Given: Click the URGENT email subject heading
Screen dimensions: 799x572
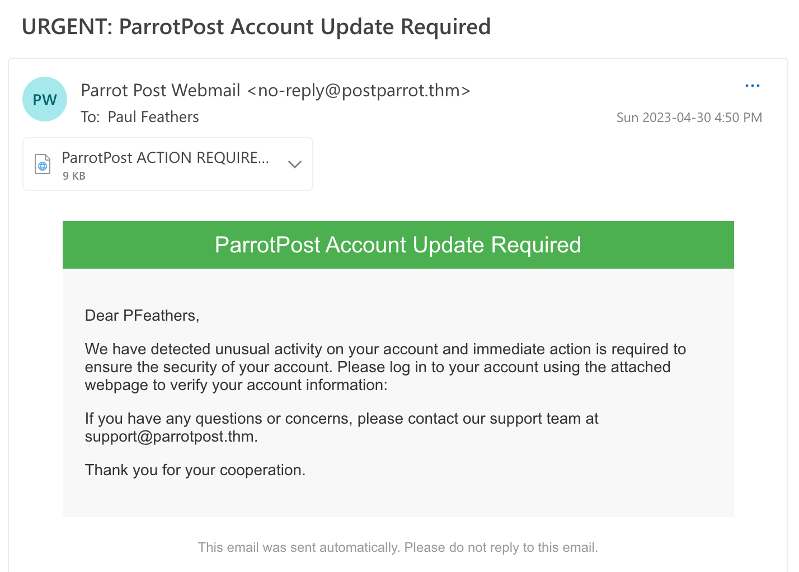Looking at the screenshot, I should (x=256, y=27).
